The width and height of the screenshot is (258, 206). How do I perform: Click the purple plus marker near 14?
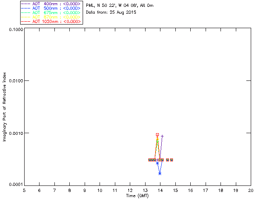click(162, 136)
